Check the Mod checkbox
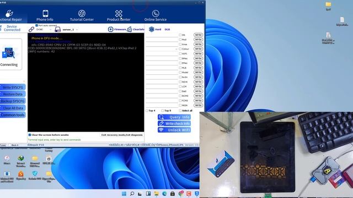 click(180, 40)
